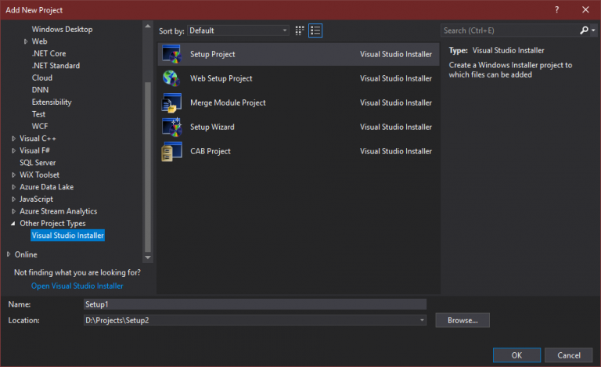Select the WCF category

40,126
